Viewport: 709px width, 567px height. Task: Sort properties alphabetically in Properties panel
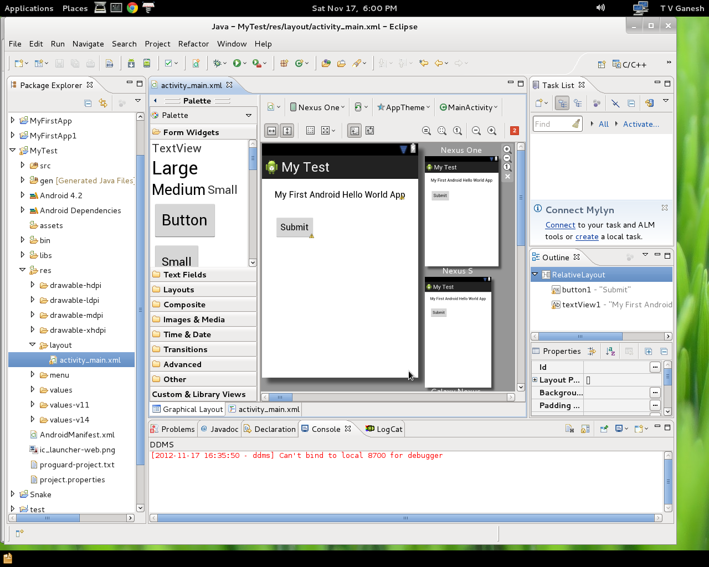pos(610,351)
